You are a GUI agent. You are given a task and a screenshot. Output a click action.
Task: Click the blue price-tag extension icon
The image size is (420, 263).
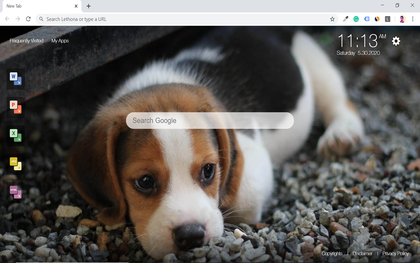tap(367, 19)
